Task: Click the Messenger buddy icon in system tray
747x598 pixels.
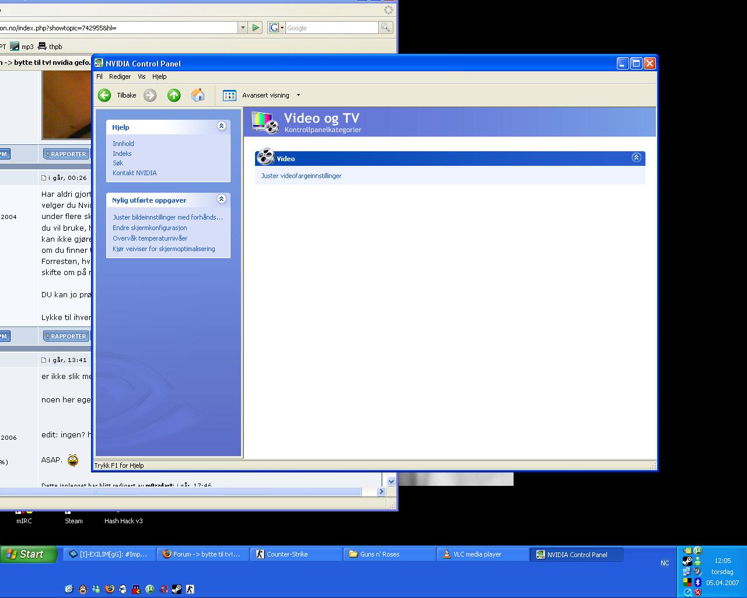Action: 697,561
